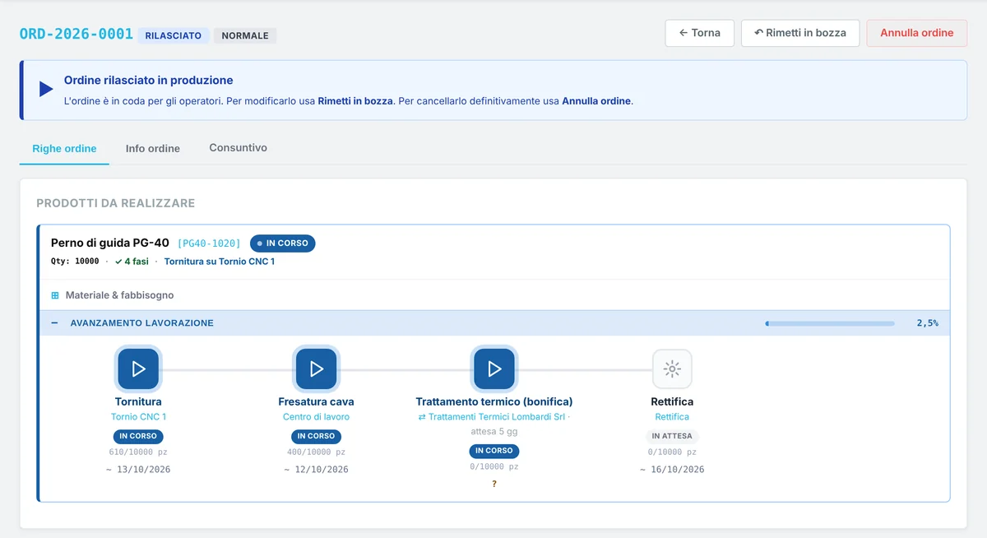Click the Rettifica phase gear icon

pos(672,369)
